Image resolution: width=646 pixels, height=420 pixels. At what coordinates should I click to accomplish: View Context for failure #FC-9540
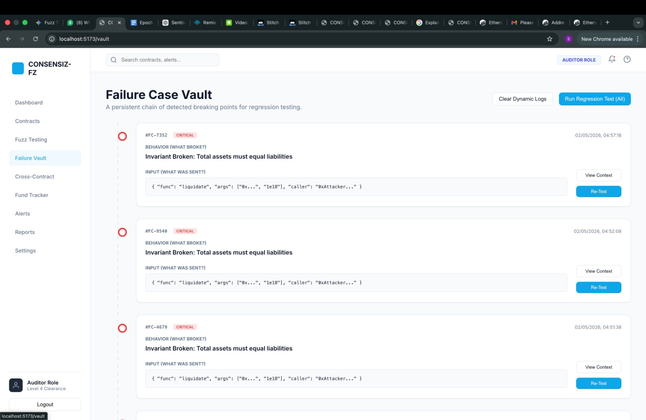(x=598, y=271)
